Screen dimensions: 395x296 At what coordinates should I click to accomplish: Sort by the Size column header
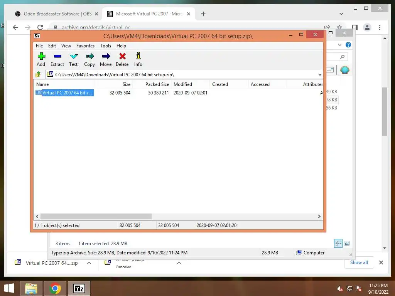point(113,84)
